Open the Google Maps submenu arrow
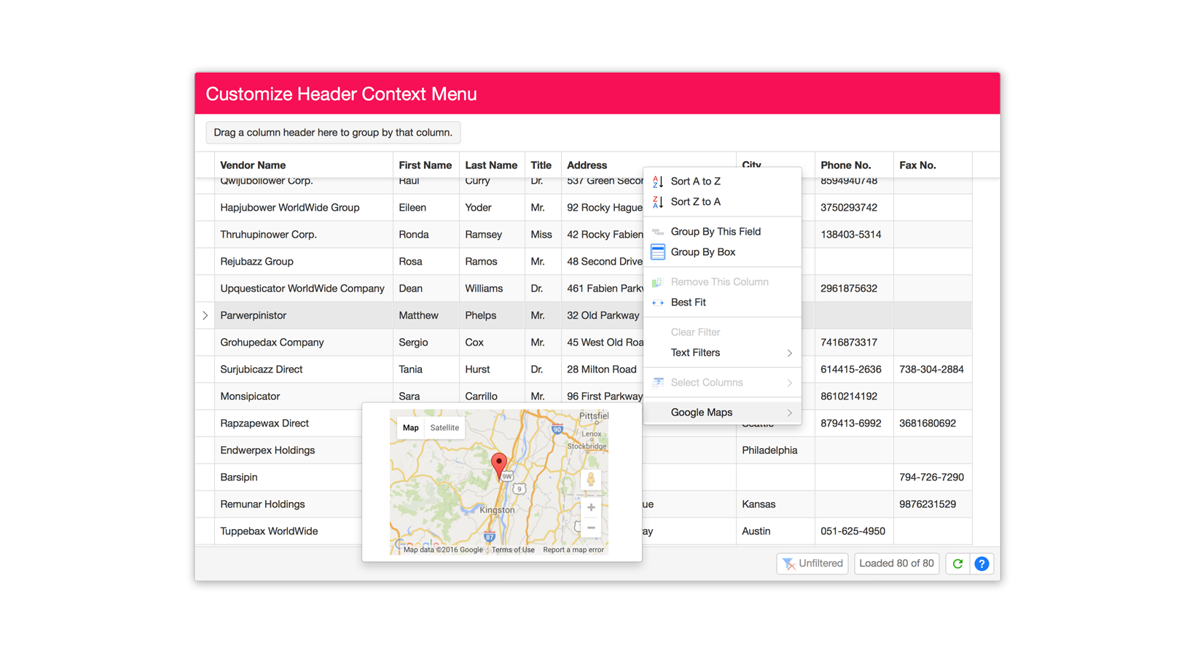 point(789,413)
